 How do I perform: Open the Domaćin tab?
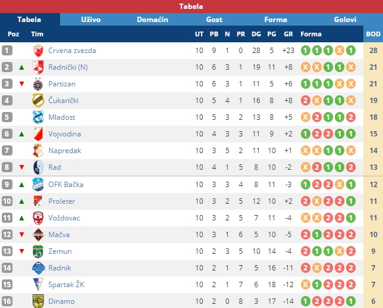(152, 20)
